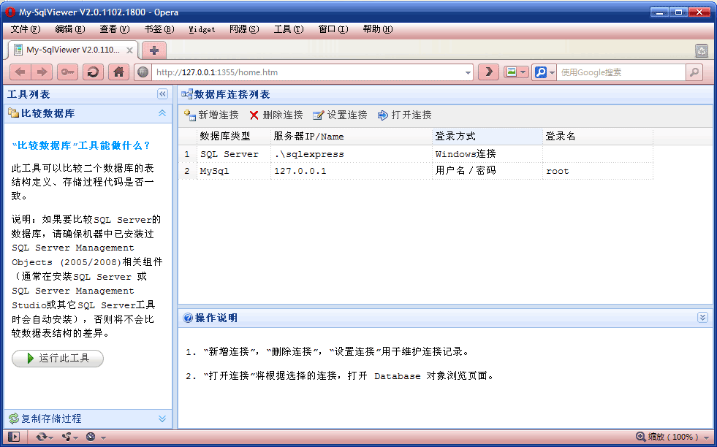Click the .\sqlexpress server cell
Screen dimensions: 717x447
351,154
